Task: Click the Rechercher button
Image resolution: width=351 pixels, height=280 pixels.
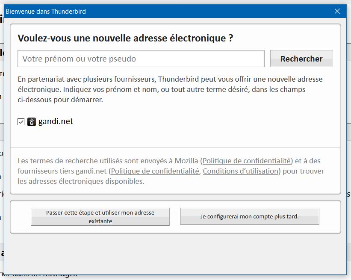Action: point(301,59)
